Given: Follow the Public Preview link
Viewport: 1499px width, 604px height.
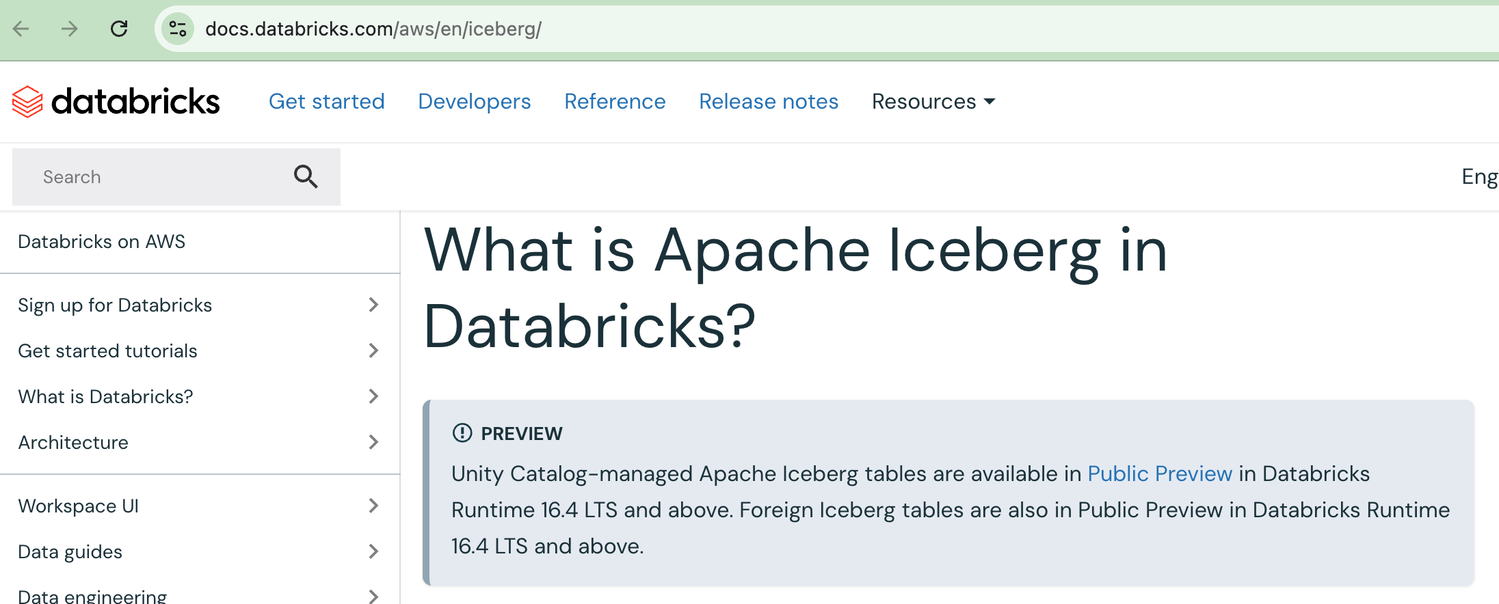Looking at the screenshot, I should [1160, 473].
